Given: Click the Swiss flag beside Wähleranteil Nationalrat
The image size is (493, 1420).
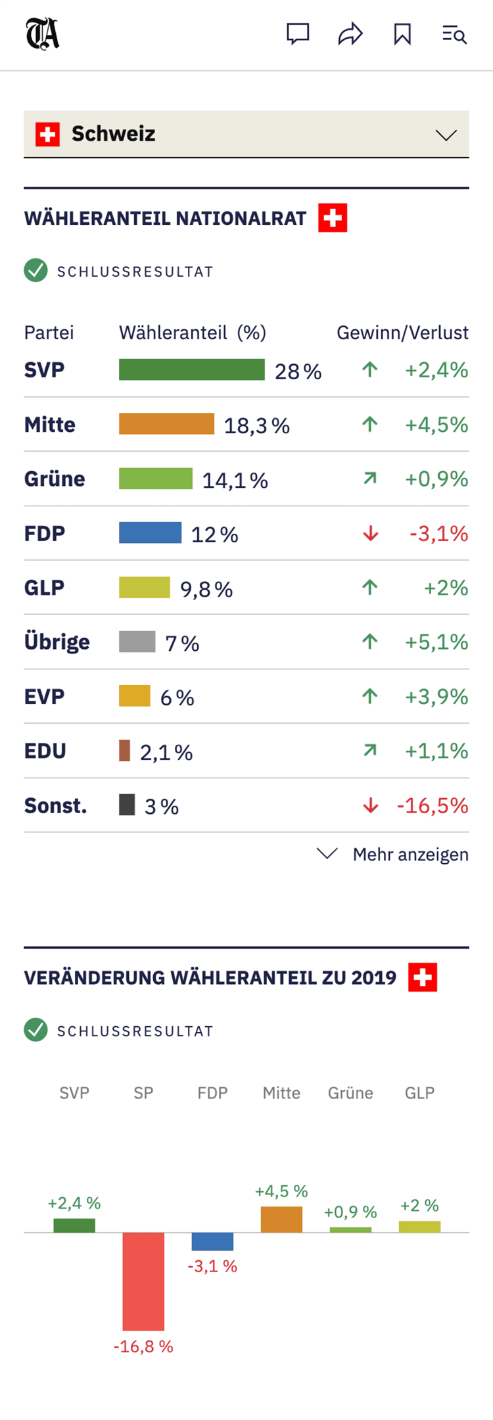Looking at the screenshot, I should 333,218.
